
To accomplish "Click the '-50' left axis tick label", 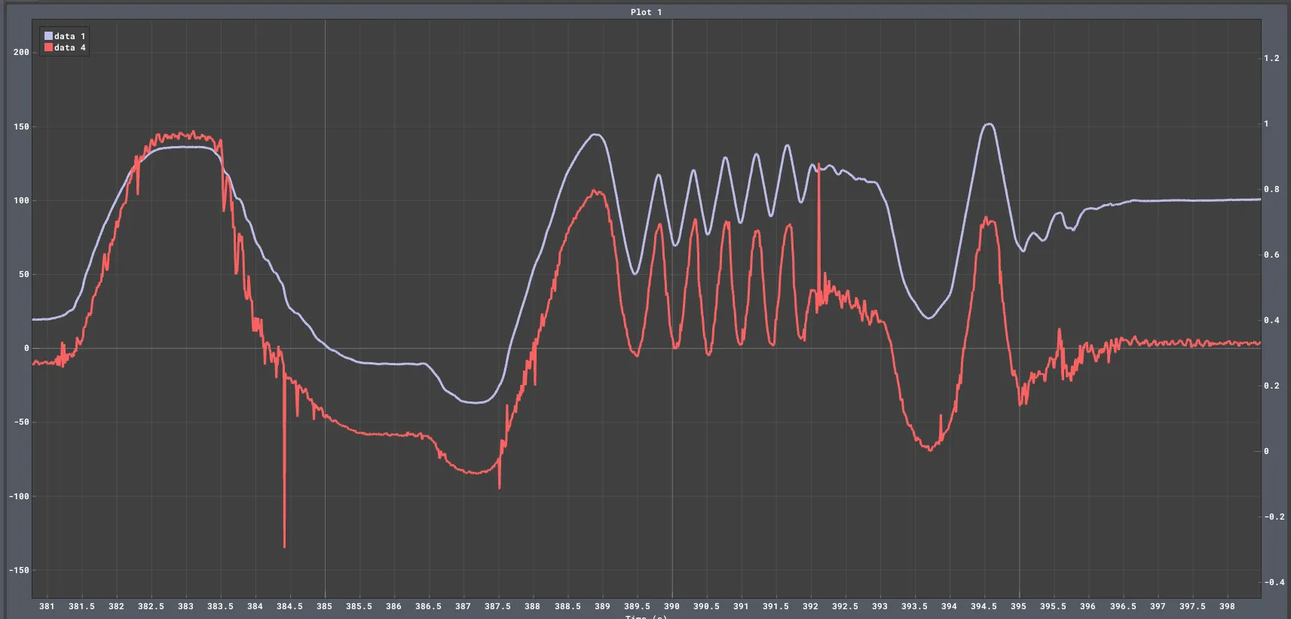I will (x=21, y=422).
